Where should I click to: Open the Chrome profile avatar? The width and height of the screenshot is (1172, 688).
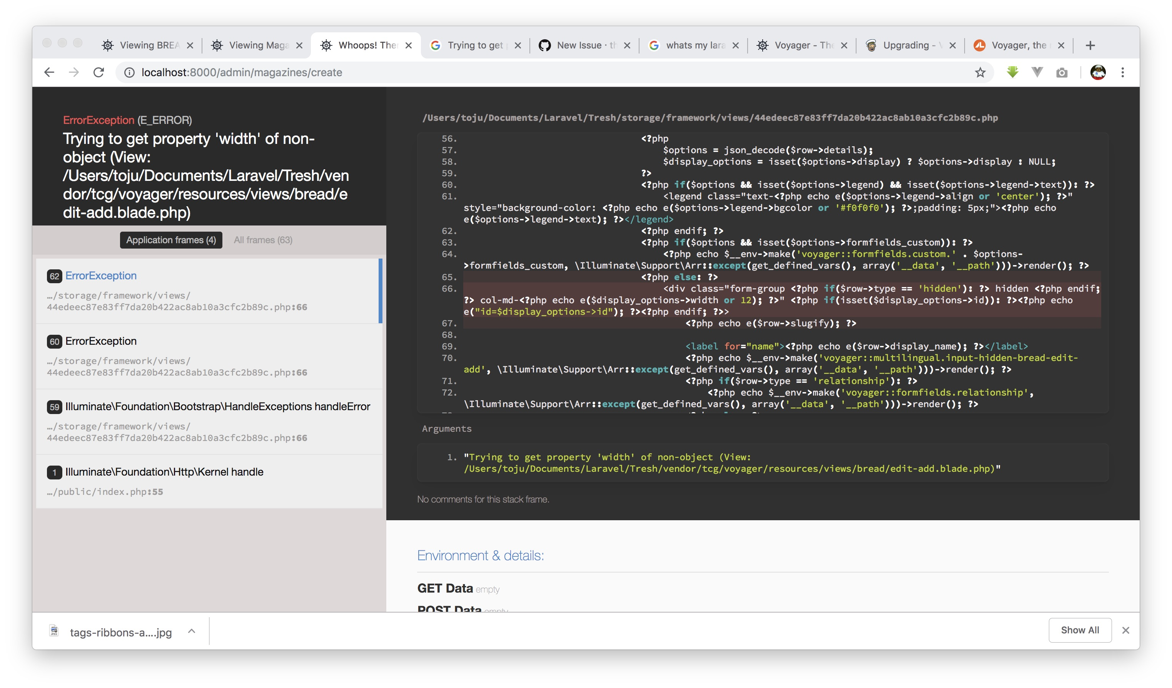pyautogui.click(x=1098, y=72)
